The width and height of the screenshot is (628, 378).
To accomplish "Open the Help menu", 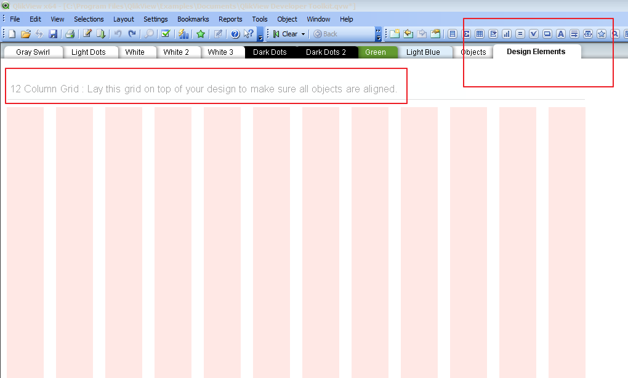I will pos(347,19).
